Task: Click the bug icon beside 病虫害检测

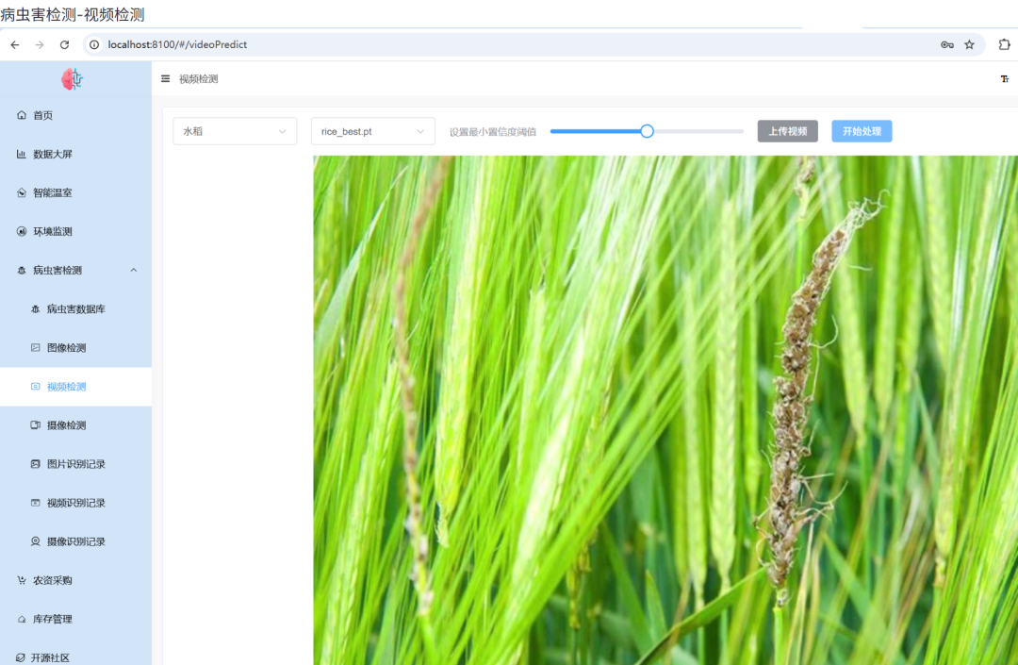Action: click(22, 270)
